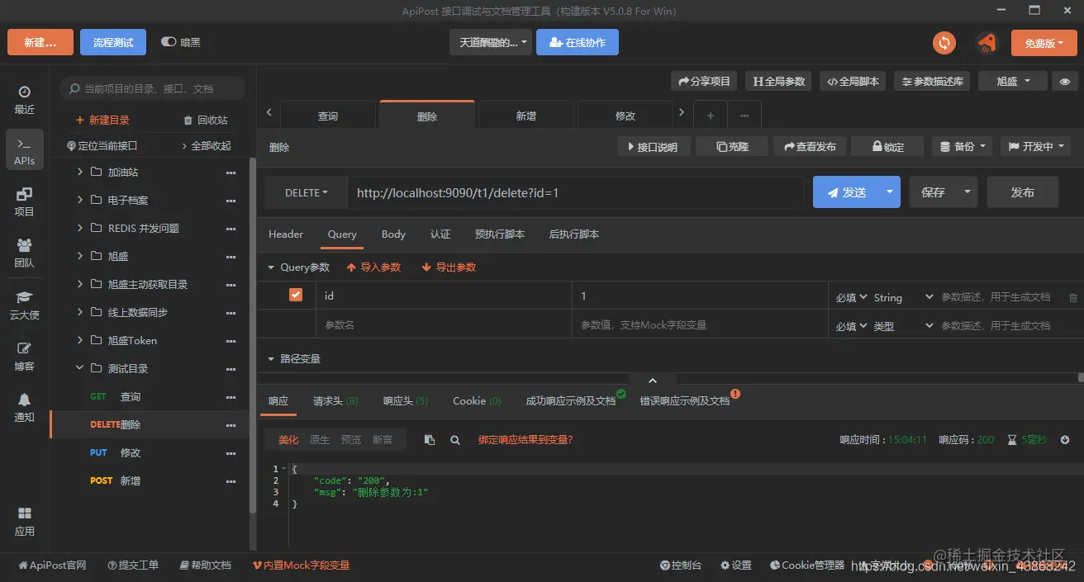The width and height of the screenshot is (1084, 582).
Task: Open the 开发中 status dropdown
Action: [1035, 146]
